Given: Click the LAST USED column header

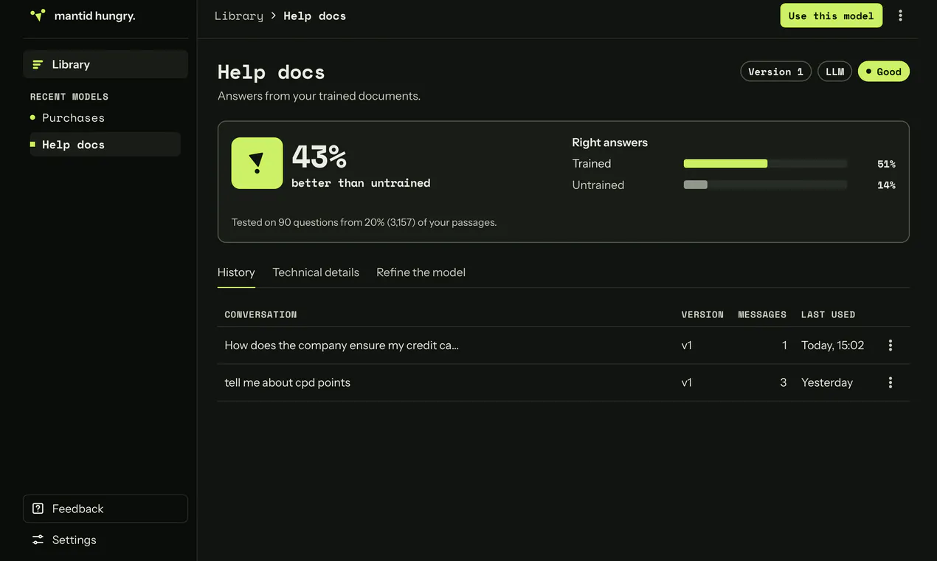Looking at the screenshot, I should [x=828, y=314].
